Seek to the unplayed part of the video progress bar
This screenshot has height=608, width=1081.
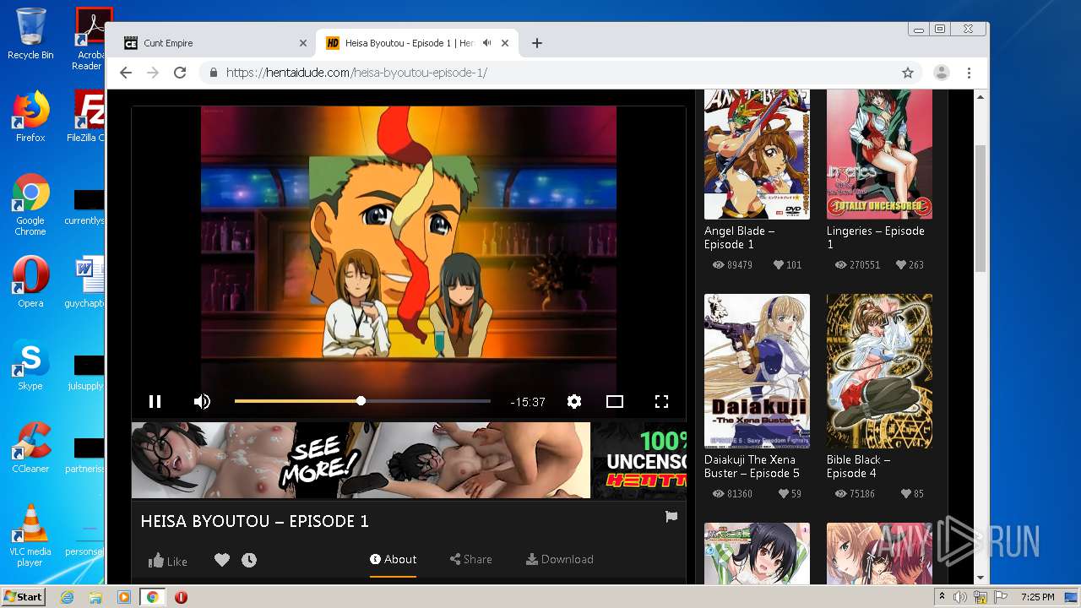[427, 401]
